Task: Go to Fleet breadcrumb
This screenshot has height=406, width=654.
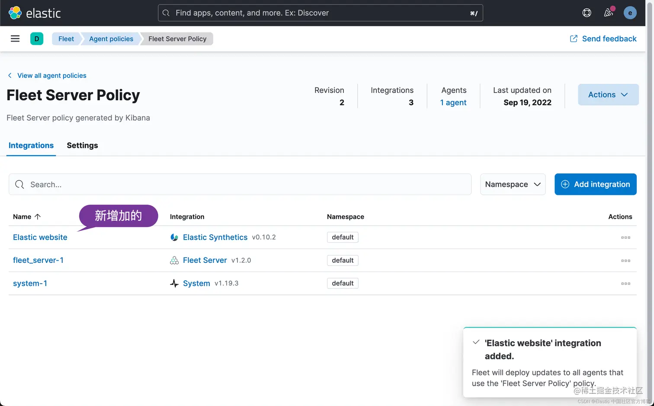Action: click(x=66, y=39)
